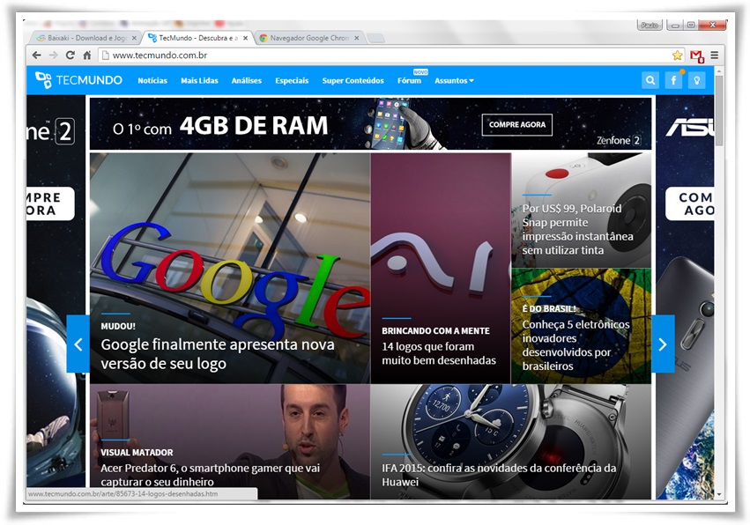Open the Mais Lidas menu item
750x525 pixels.
point(199,81)
